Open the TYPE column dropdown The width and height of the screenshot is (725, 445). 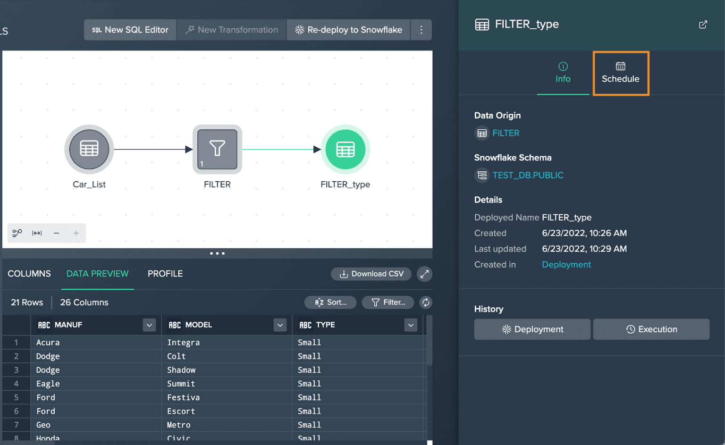[410, 325]
